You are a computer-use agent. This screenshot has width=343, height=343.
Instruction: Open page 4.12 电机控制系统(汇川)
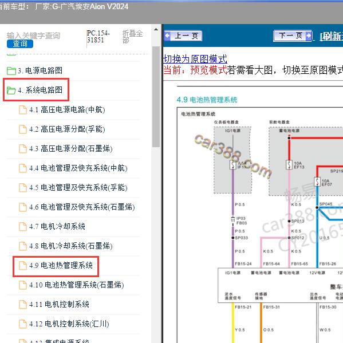click(69, 324)
